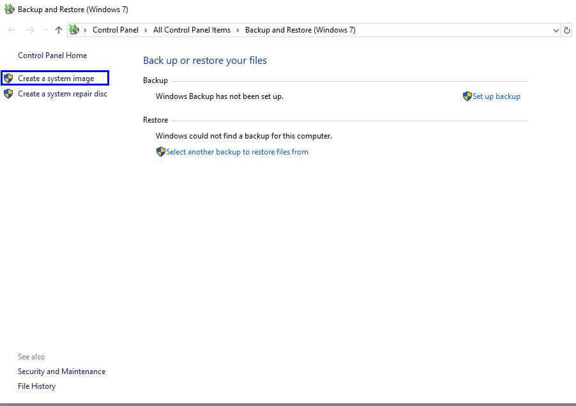Image resolution: width=576 pixels, height=406 pixels.
Task: Click the shield icon beside Create a system image
Action: pyautogui.click(x=8, y=78)
